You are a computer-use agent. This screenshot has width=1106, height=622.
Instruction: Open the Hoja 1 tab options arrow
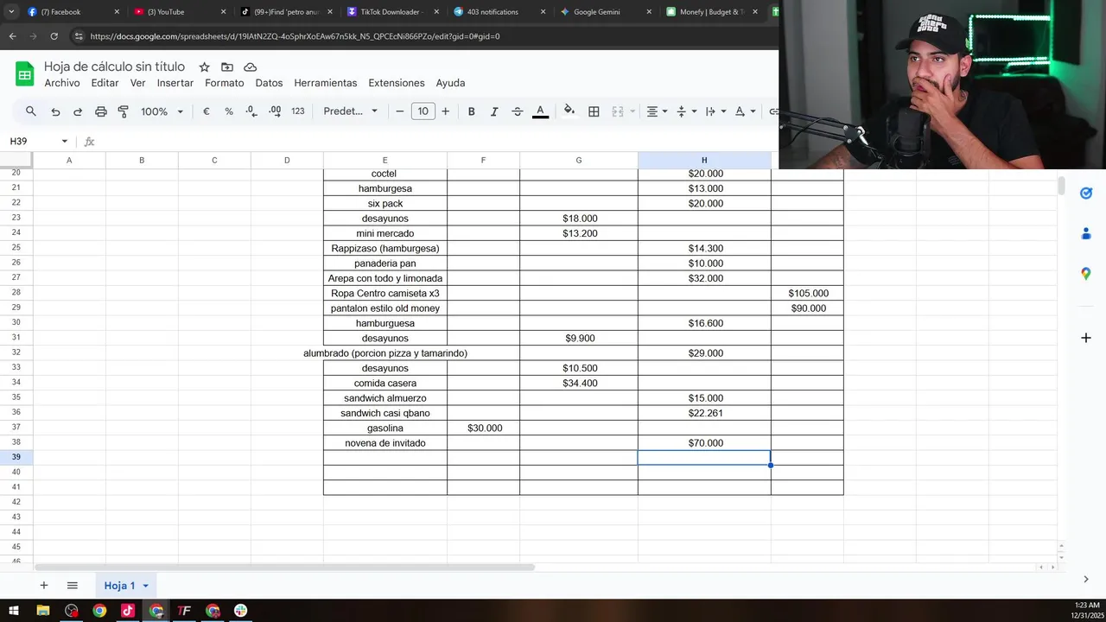click(x=145, y=587)
